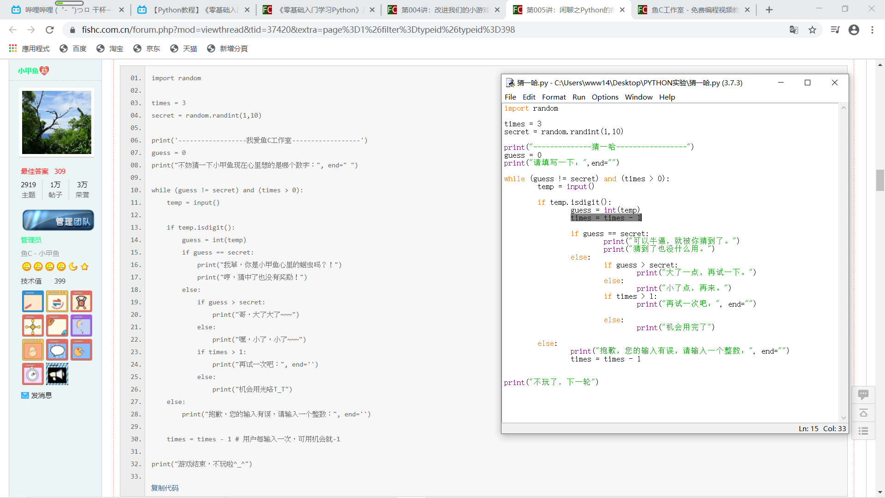The height and width of the screenshot is (498, 885).
Task: Click the 发消息 send message link
Action: pyautogui.click(x=41, y=395)
